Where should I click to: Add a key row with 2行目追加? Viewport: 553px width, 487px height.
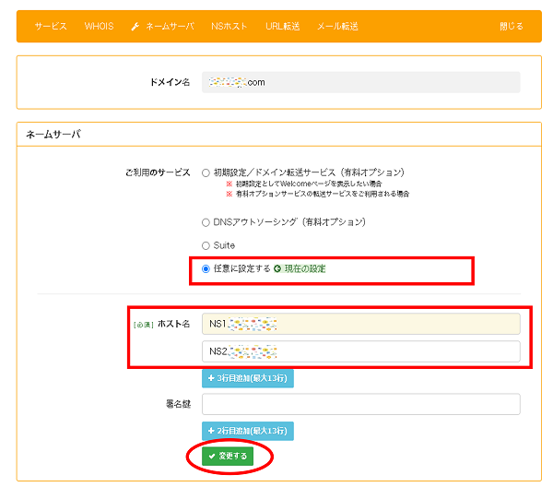[248, 431]
